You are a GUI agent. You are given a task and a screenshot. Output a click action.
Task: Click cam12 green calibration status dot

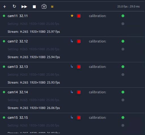(123, 41)
